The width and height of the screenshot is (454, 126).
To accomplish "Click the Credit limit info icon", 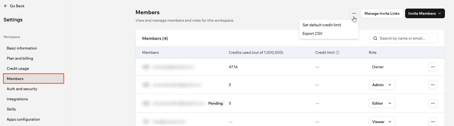I will (x=337, y=52).
